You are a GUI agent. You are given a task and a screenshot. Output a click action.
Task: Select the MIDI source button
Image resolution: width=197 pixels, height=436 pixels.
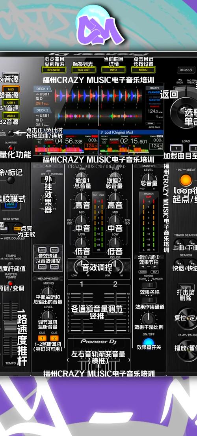coord(11,89)
